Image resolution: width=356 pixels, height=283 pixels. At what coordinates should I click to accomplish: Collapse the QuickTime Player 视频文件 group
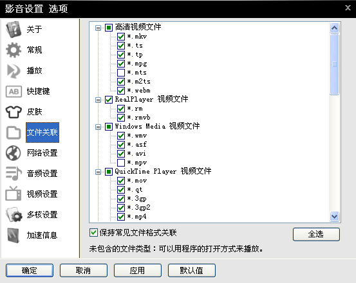[98, 172]
